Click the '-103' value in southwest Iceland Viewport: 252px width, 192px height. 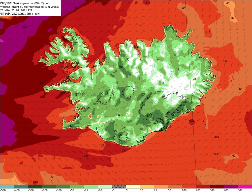(x=88, y=108)
